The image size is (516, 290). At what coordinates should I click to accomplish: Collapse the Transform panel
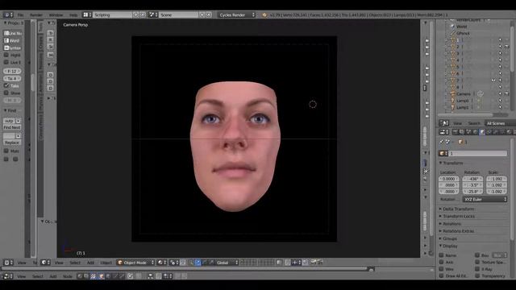pos(451,163)
